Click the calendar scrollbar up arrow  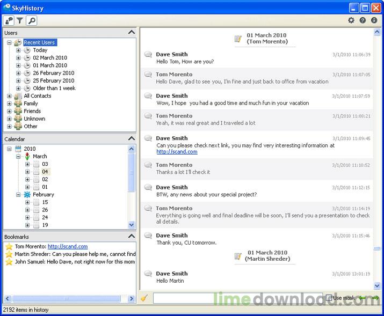[132, 149]
